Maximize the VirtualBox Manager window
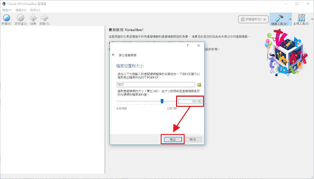This screenshot has width=314, height=179. point(297,4)
